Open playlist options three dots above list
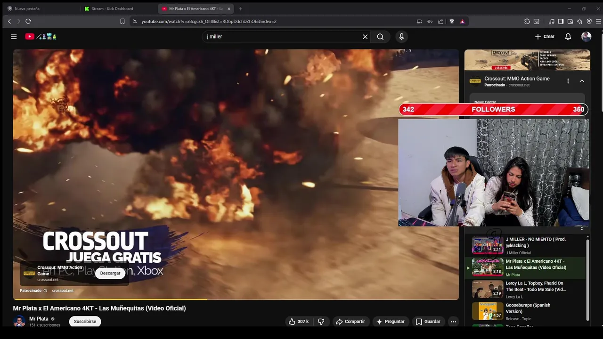Viewport: 603px width, 339px height. (582, 229)
